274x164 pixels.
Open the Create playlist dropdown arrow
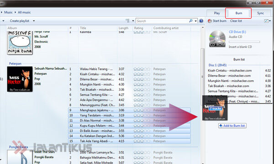point(34,21)
